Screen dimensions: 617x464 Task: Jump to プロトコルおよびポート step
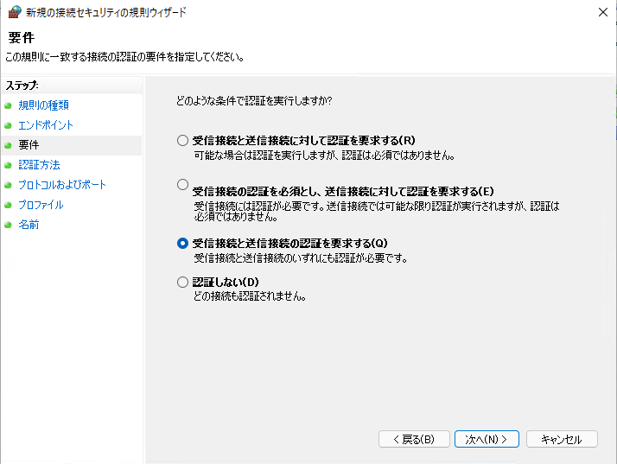click(x=62, y=185)
